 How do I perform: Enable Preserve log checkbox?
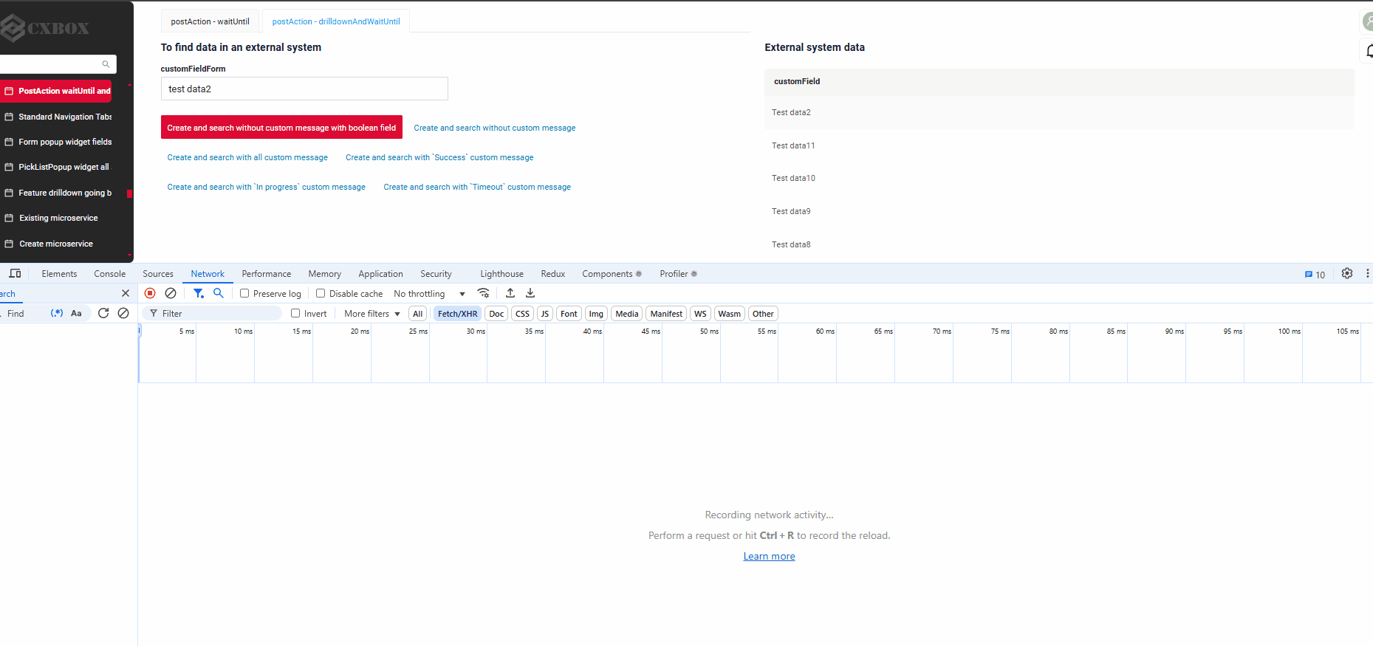click(244, 293)
